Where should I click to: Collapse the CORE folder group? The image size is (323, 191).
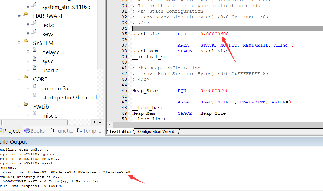tap(19, 79)
